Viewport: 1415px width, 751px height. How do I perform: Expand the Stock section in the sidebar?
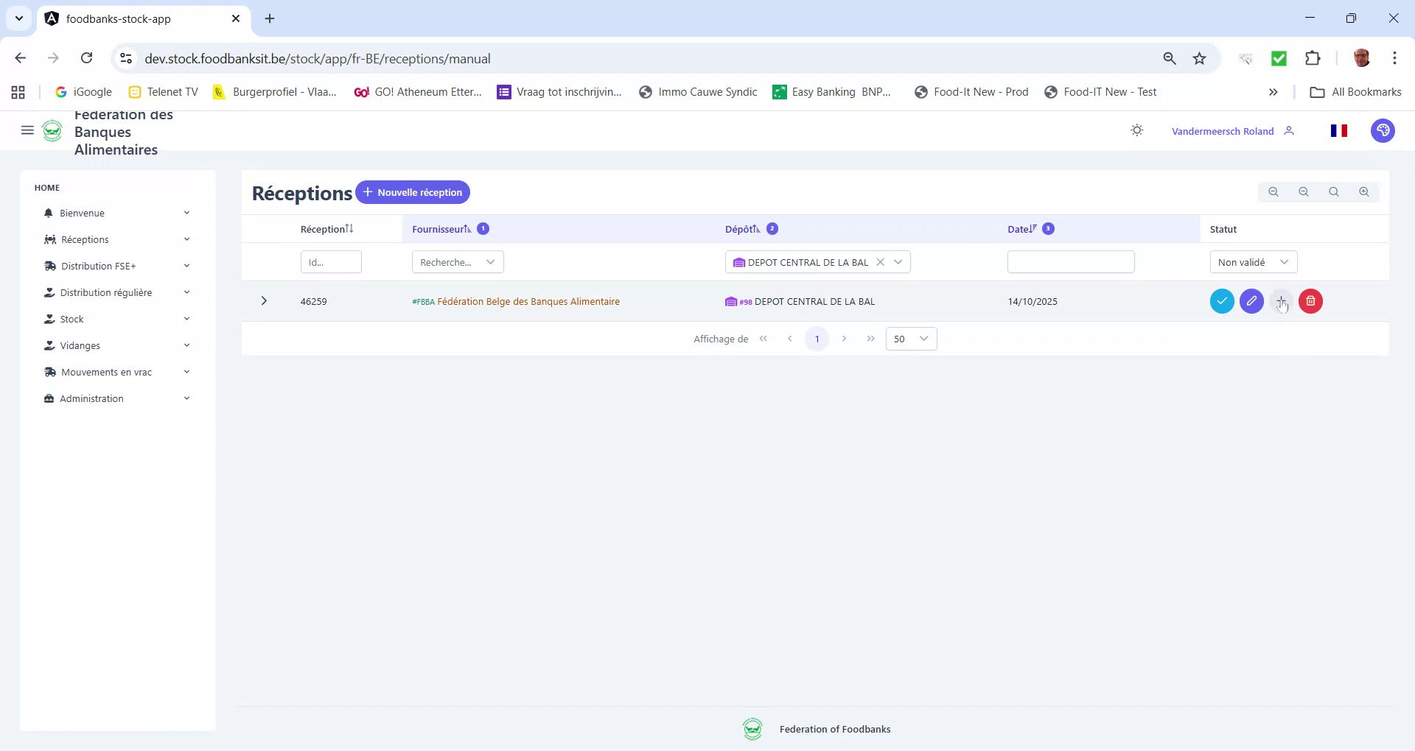point(71,319)
